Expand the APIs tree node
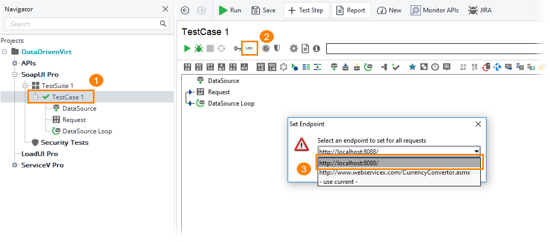 click(15, 63)
